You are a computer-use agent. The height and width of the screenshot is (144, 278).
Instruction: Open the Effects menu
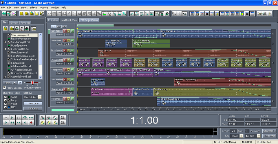point(34,7)
